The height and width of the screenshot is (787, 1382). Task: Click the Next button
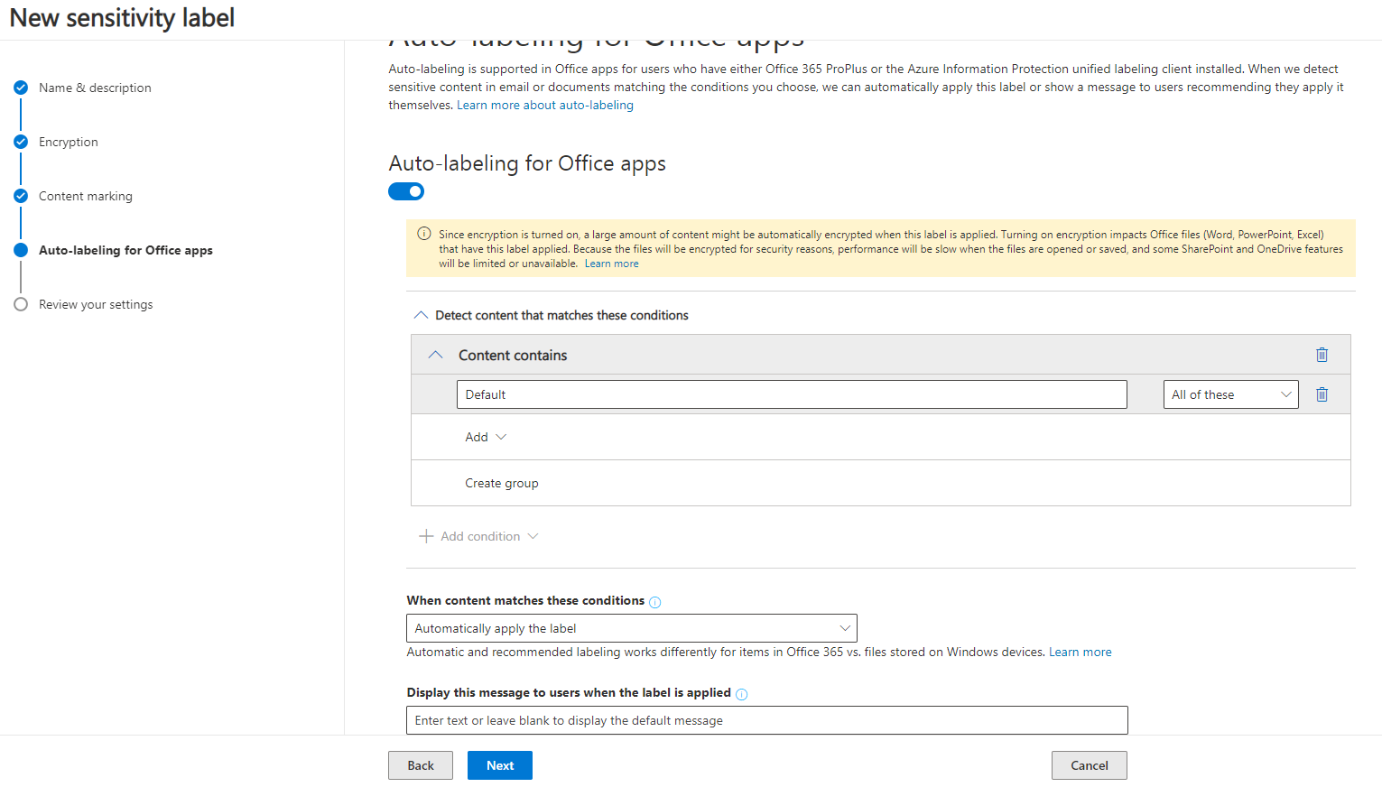pyautogui.click(x=499, y=765)
